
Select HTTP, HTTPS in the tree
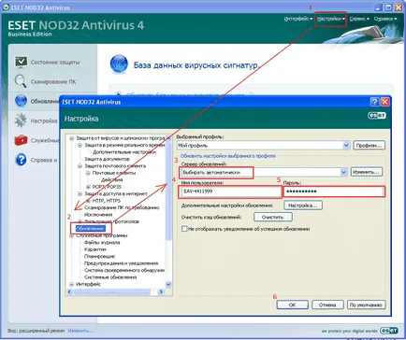pyautogui.click(x=107, y=201)
